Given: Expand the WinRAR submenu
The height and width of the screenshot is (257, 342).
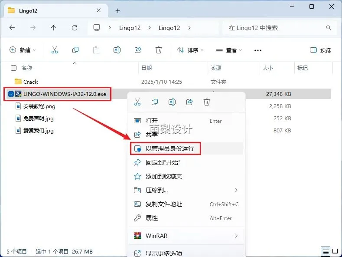Looking at the screenshot, I should pyautogui.click(x=236, y=236).
